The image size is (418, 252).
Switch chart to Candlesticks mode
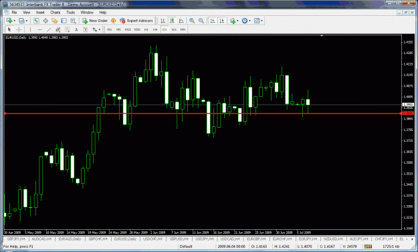pos(172,21)
